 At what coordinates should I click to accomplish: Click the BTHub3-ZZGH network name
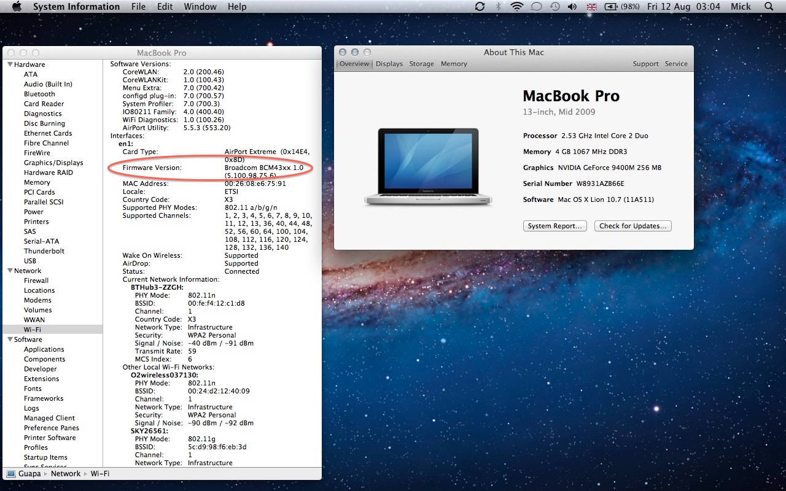point(157,287)
